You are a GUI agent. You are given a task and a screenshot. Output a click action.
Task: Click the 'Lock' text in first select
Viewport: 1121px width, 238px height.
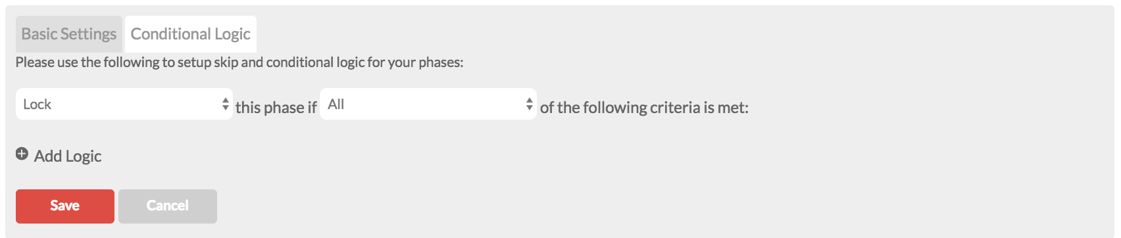click(x=37, y=104)
